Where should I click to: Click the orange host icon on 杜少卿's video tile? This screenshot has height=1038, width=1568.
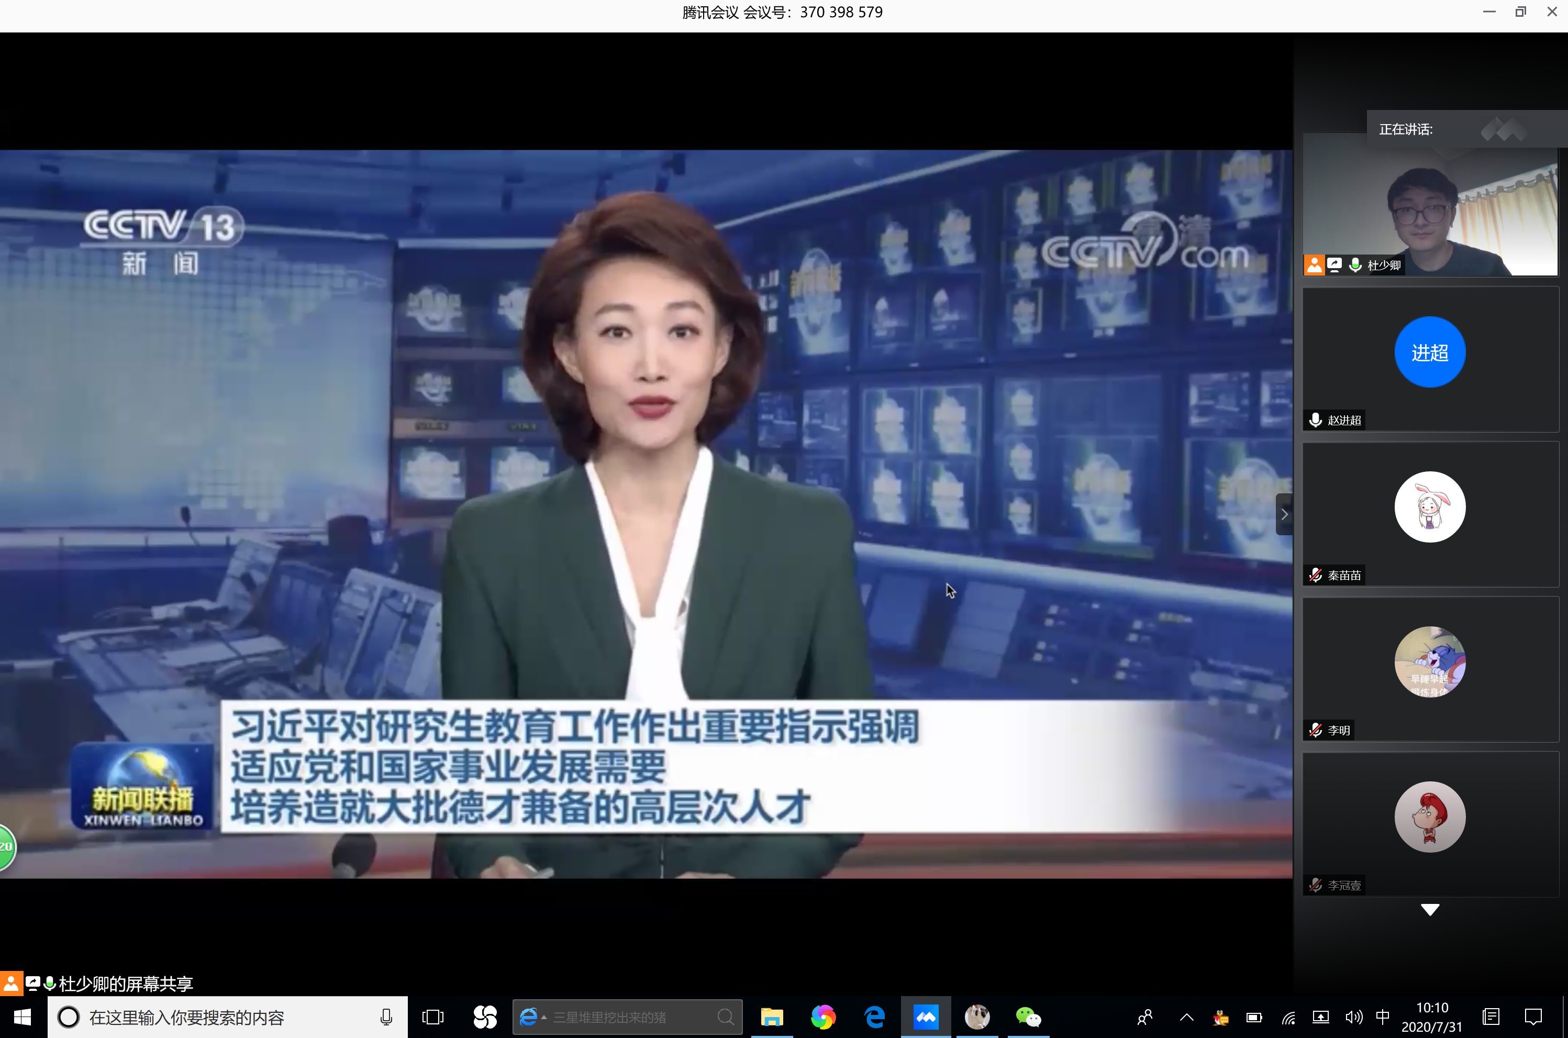coord(1314,265)
